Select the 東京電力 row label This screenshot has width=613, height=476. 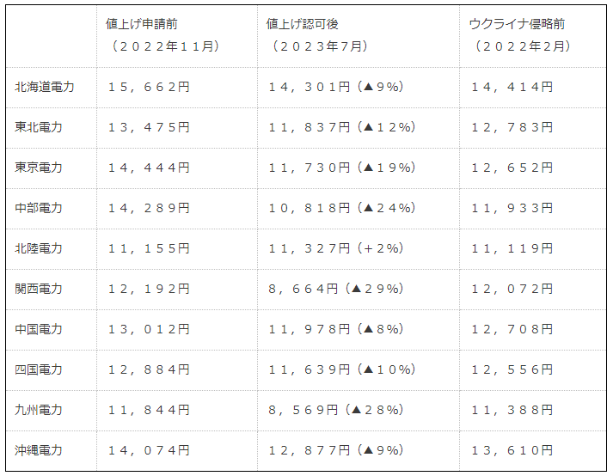tap(39, 168)
